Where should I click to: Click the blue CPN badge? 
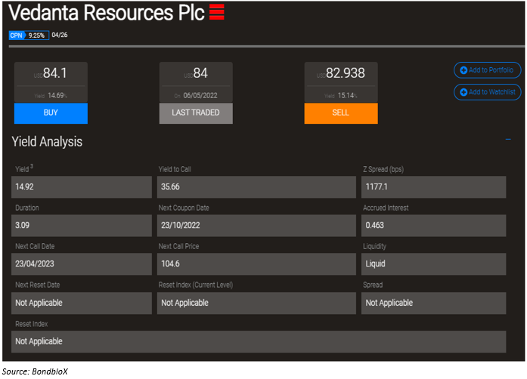(17, 35)
